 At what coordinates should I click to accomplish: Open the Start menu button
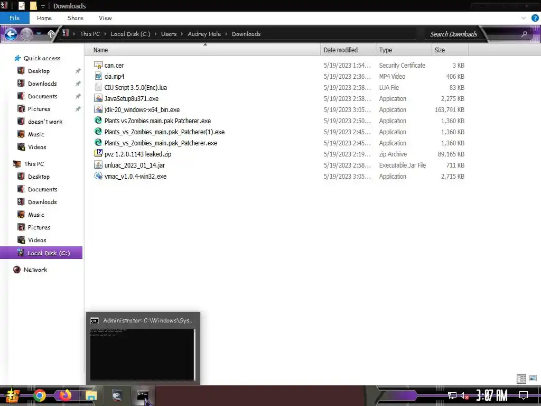click(12, 395)
